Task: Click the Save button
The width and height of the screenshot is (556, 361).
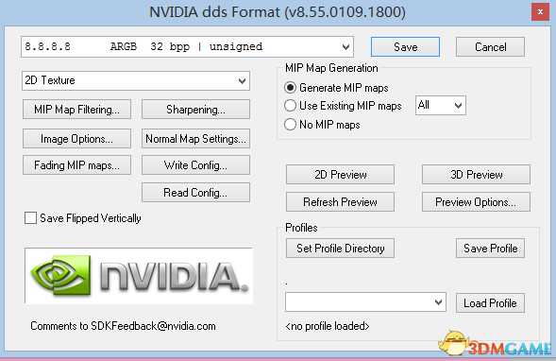Action: [405, 47]
